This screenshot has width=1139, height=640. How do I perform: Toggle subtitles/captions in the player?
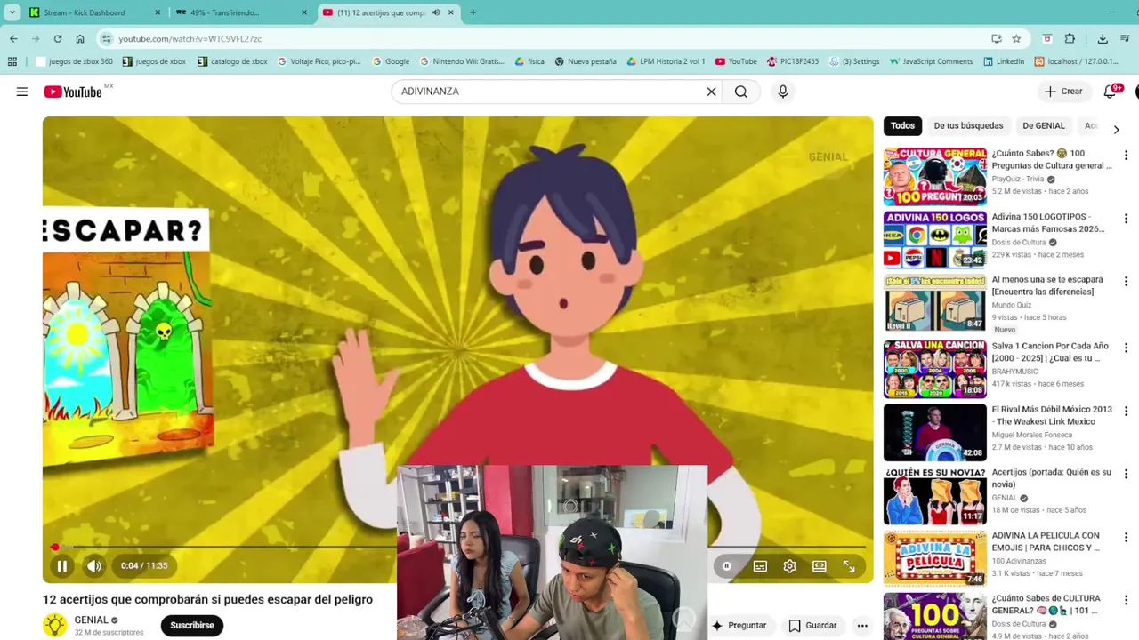coord(760,566)
